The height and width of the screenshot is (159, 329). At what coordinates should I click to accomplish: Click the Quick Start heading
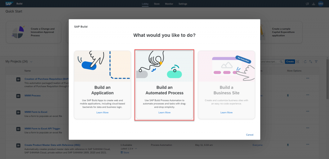point(14,11)
